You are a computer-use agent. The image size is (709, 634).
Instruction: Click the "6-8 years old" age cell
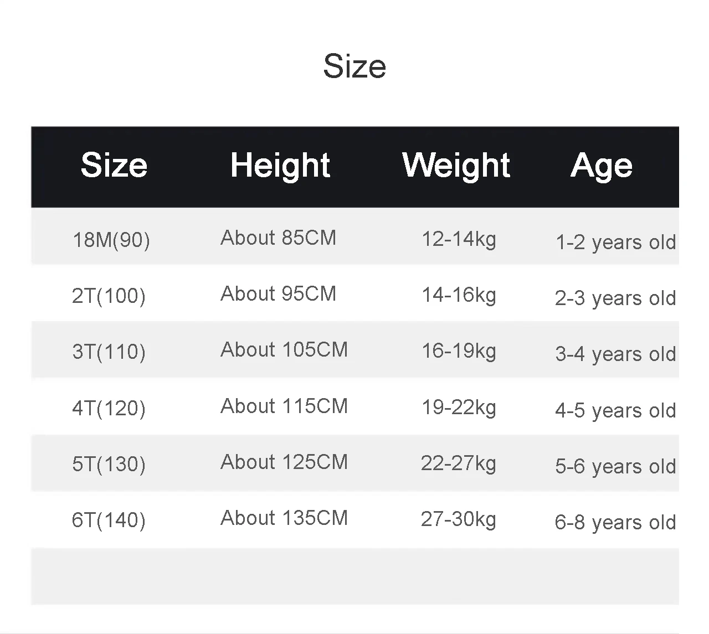point(615,522)
